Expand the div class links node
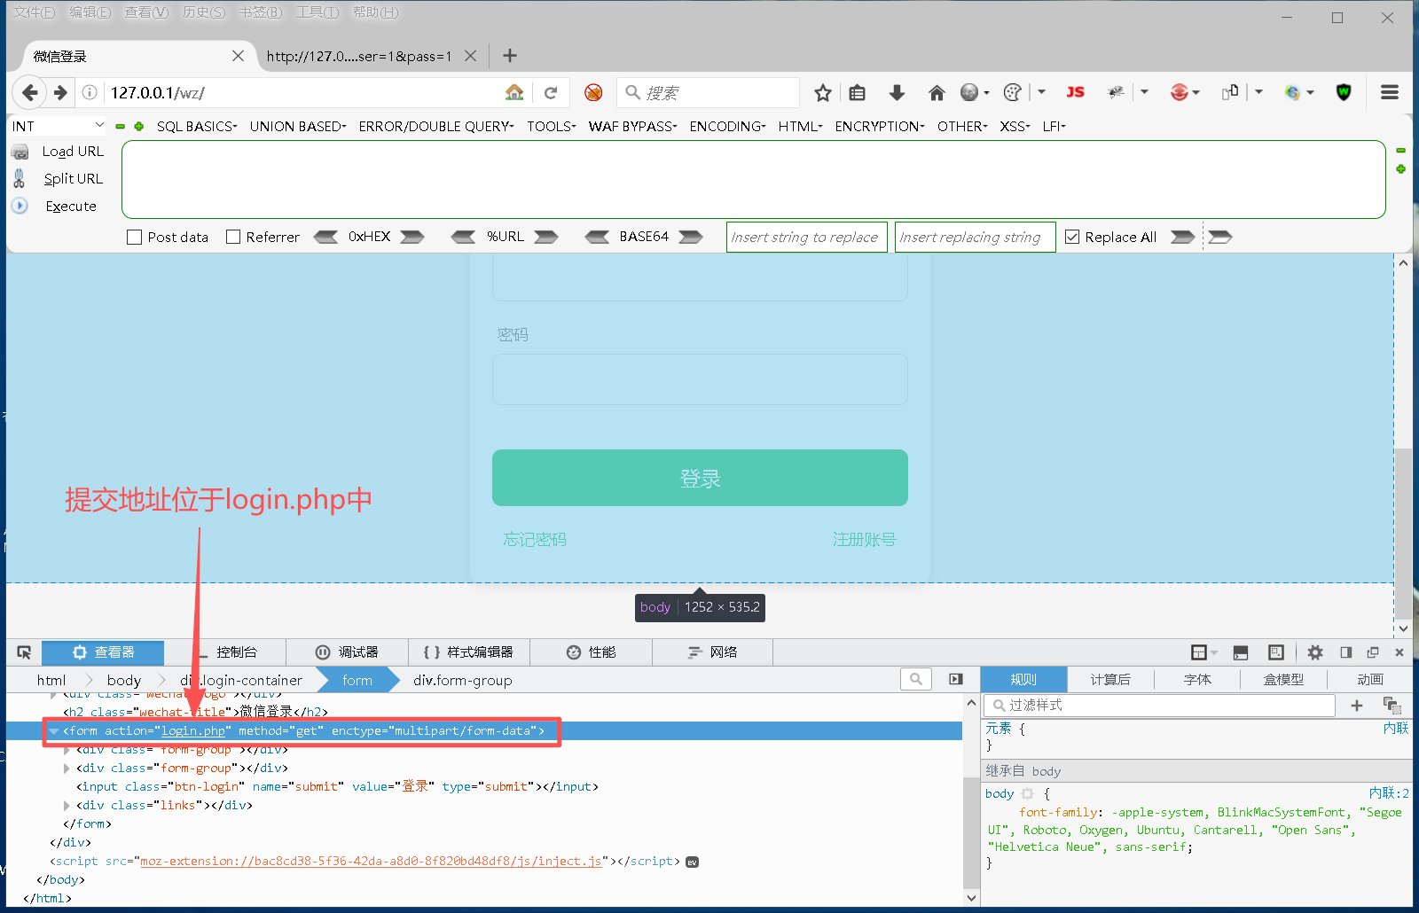Image resolution: width=1419 pixels, height=913 pixels. (67, 806)
